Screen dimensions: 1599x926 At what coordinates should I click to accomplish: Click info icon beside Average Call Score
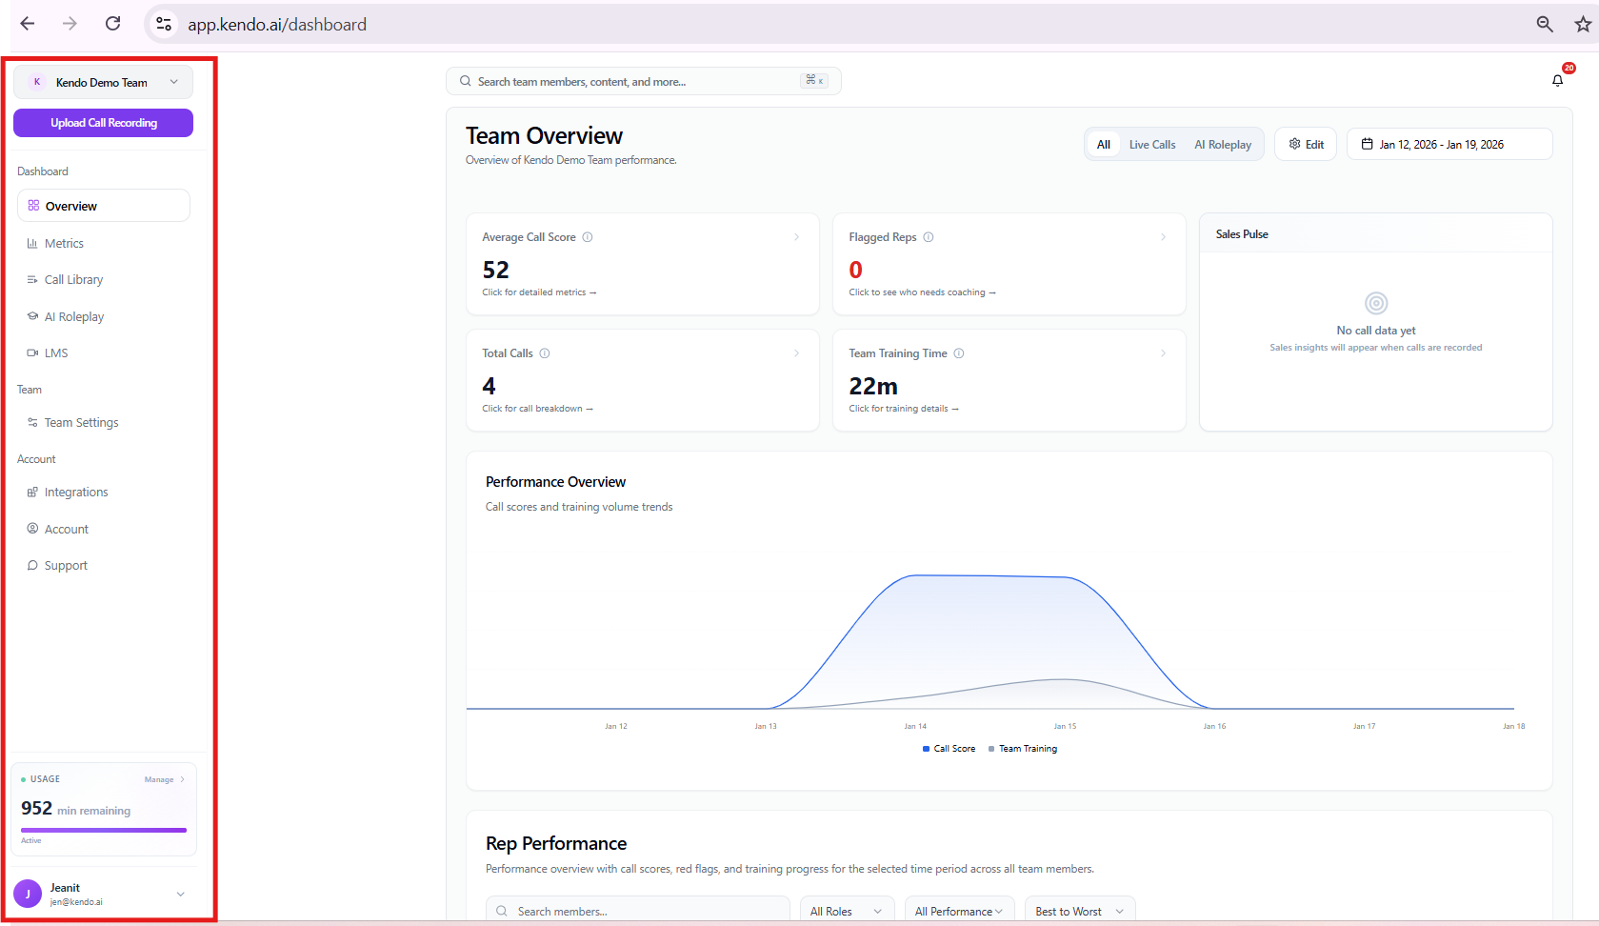pos(588,237)
